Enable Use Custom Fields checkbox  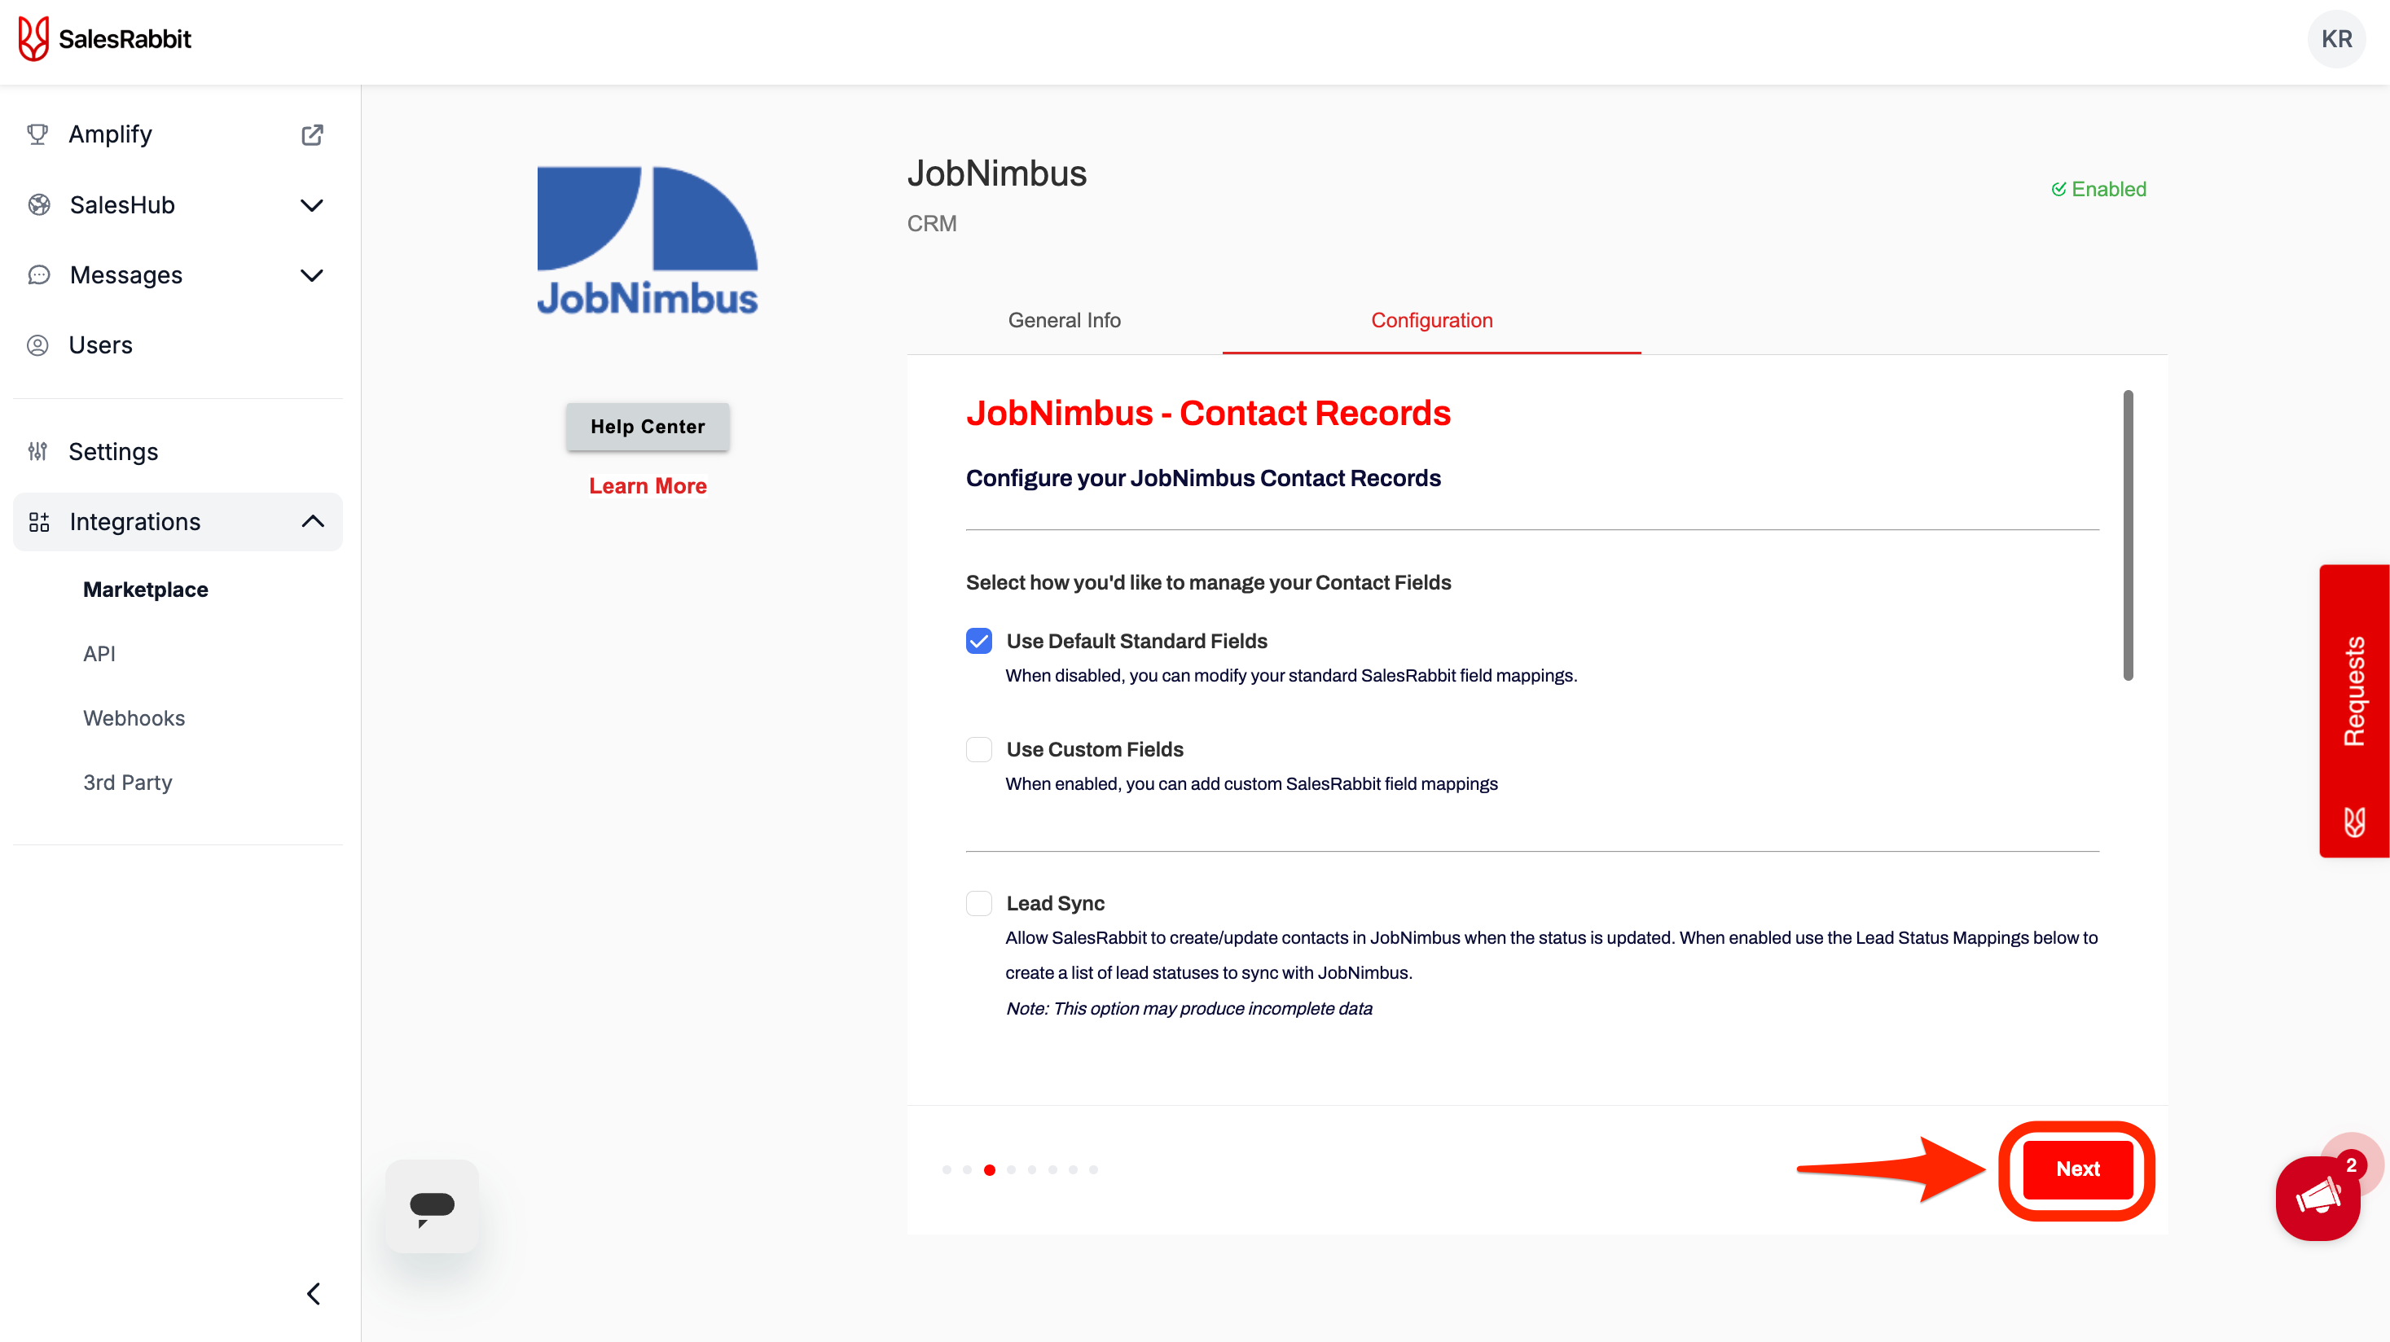click(x=979, y=749)
